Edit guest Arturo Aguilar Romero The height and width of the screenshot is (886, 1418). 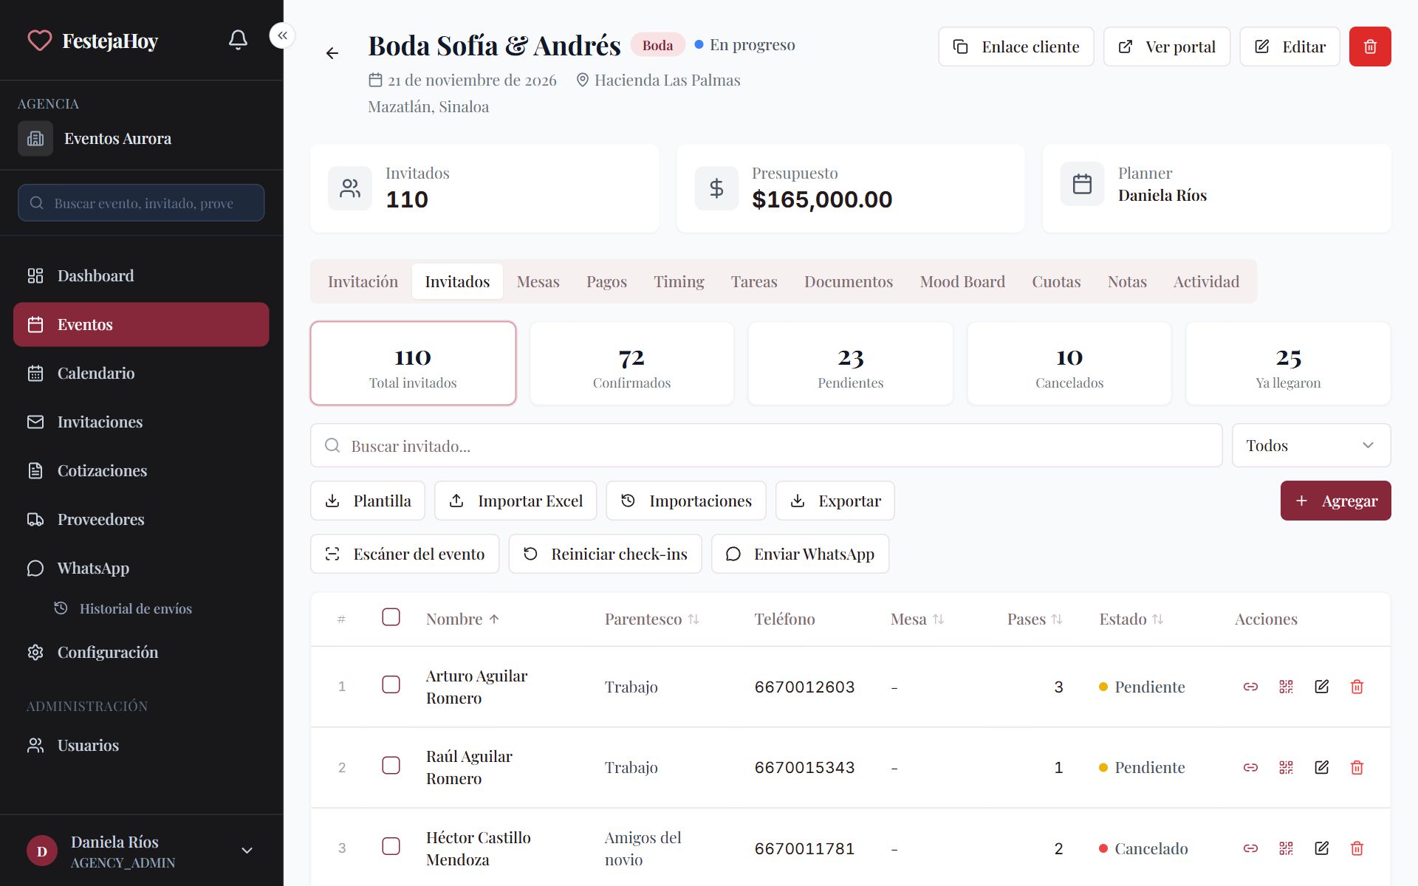[1322, 687]
